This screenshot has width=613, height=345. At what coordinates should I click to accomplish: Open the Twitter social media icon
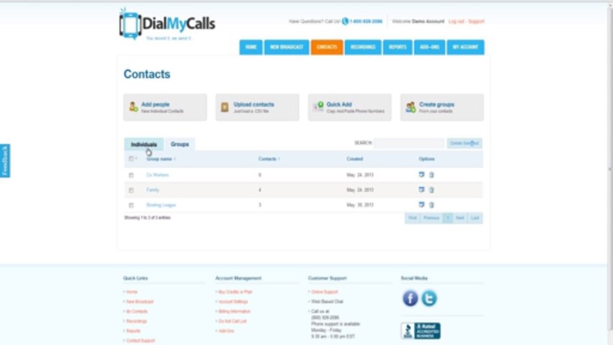pyautogui.click(x=429, y=298)
